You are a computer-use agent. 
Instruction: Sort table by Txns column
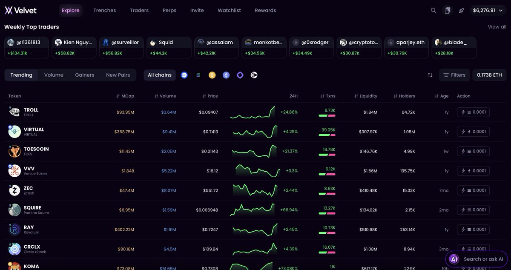328,96
